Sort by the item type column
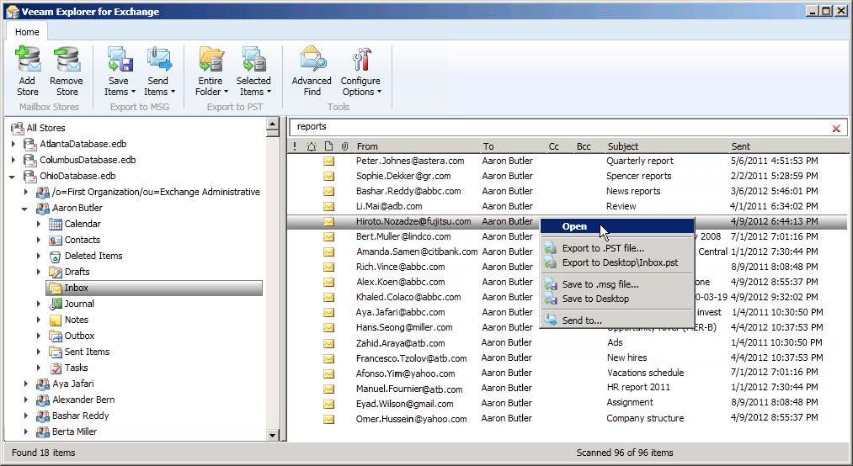Screen dimensions: 853x466 (x=328, y=146)
